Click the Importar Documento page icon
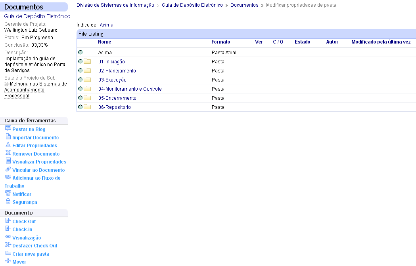416x266 pixels. 8,137
